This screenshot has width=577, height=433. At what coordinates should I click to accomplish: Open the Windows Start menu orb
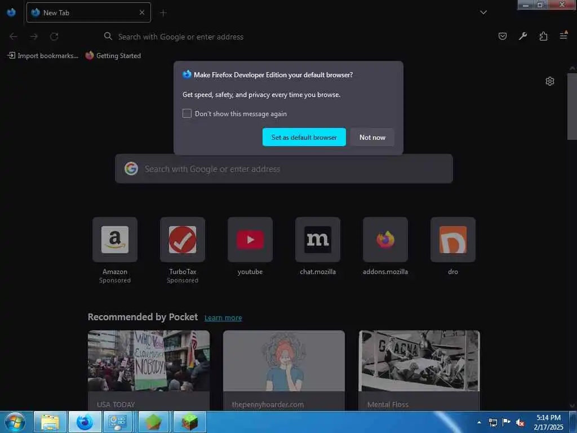coord(15,422)
